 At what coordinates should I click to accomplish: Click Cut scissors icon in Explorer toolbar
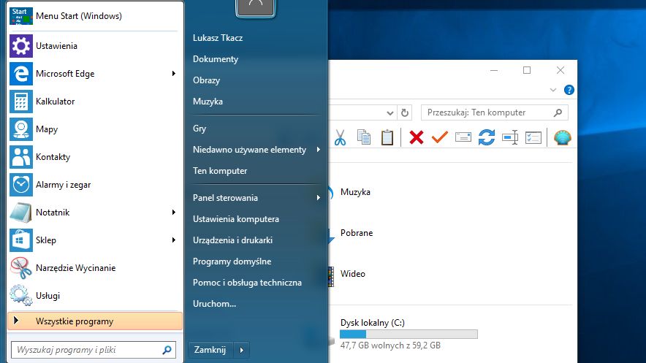[x=340, y=137]
